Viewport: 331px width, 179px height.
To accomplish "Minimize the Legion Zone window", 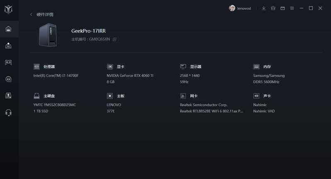I will click(302, 8).
